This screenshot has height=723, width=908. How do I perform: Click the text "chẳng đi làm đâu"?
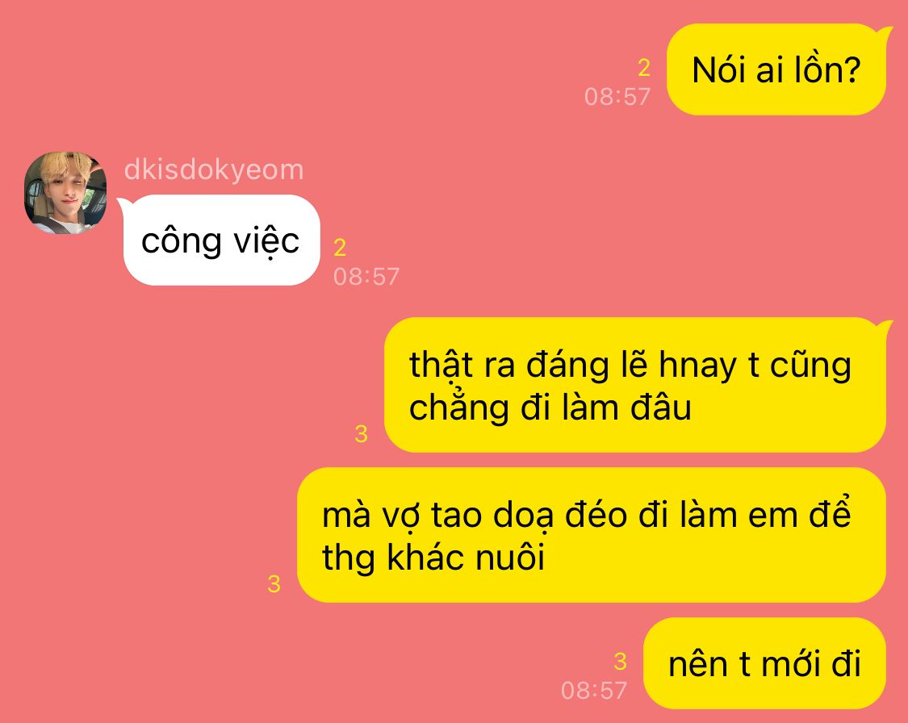tap(550, 408)
